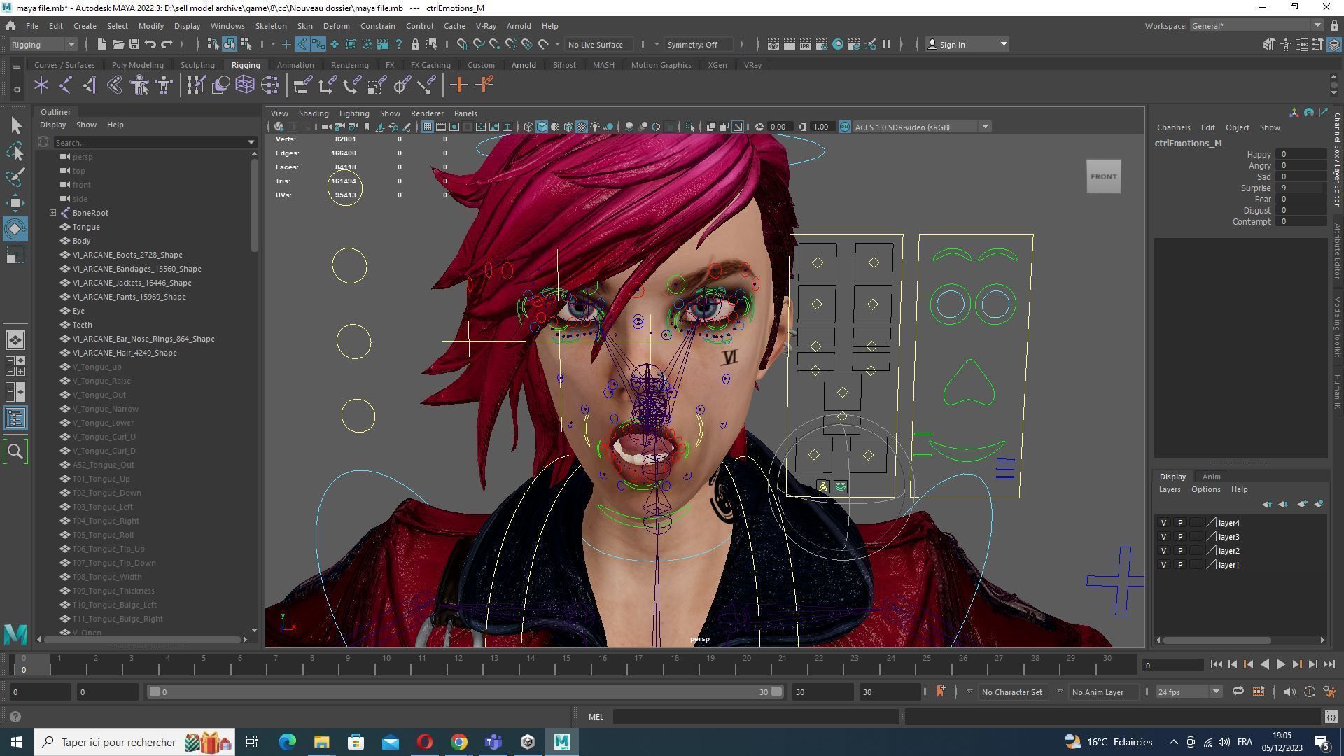Click the Create Lattice shelf icon
The image size is (1344, 756).
245,85
